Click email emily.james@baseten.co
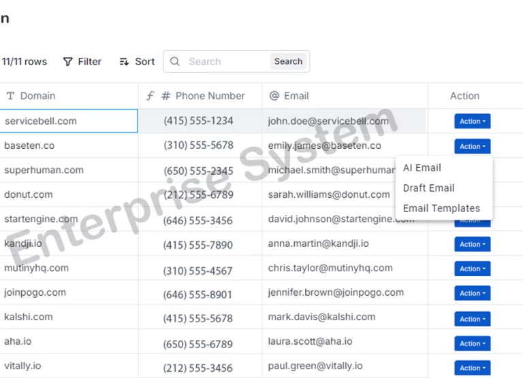 (x=325, y=145)
